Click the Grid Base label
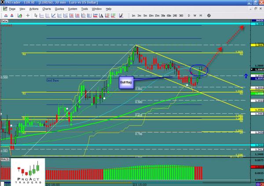Screen dimensions: 264x186 [x=52, y=80]
